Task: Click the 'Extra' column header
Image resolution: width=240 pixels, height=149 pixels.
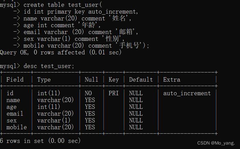Action: (172, 80)
